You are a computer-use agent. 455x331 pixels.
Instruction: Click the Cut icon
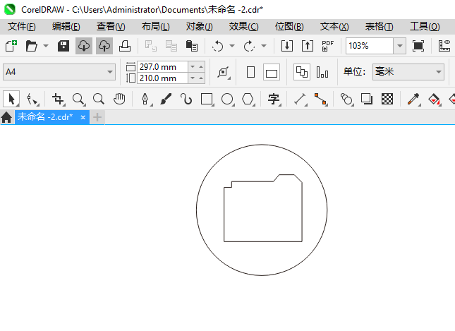point(151,46)
